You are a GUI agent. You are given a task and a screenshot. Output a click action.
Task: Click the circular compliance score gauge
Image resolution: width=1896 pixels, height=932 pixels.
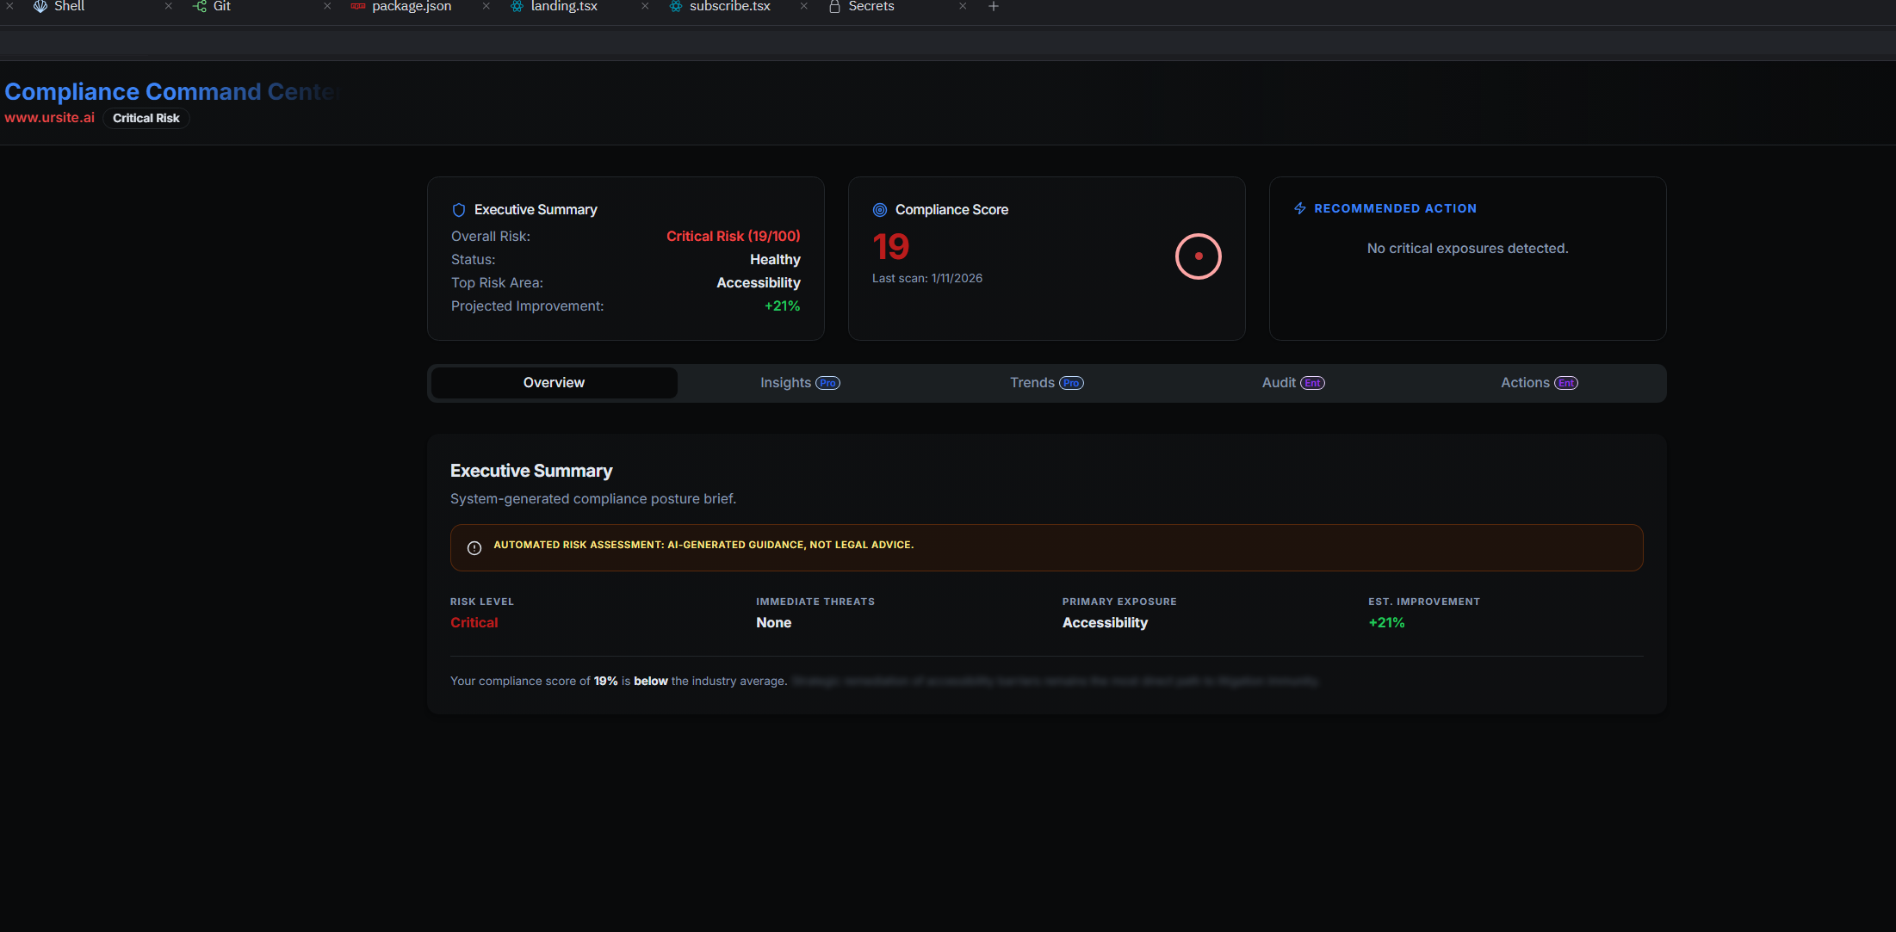[x=1199, y=256]
